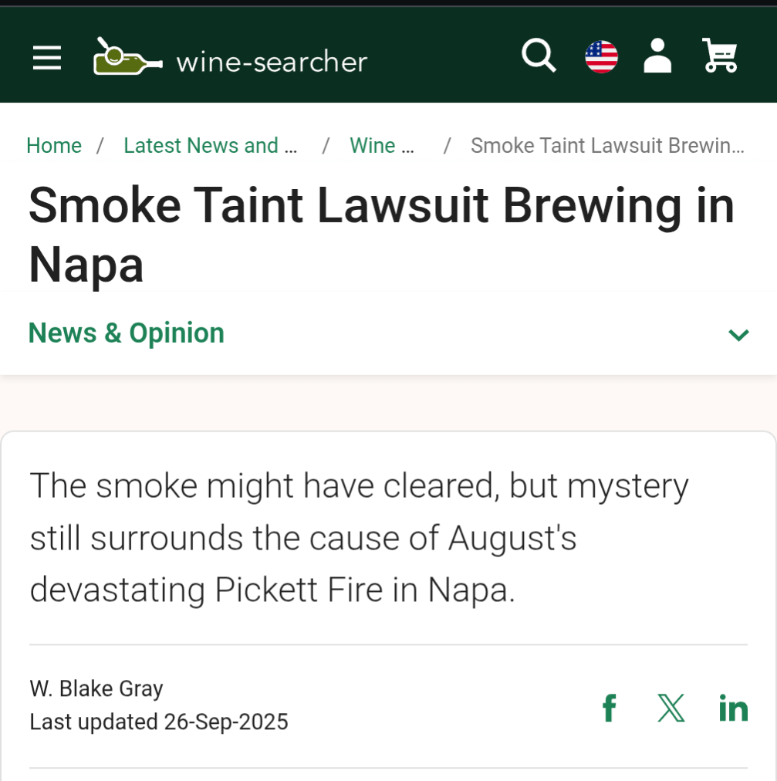
Task: Share article on Facebook
Action: tap(610, 708)
